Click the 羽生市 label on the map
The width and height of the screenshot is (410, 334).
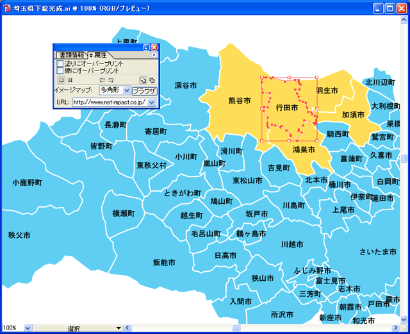click(327, 90)
